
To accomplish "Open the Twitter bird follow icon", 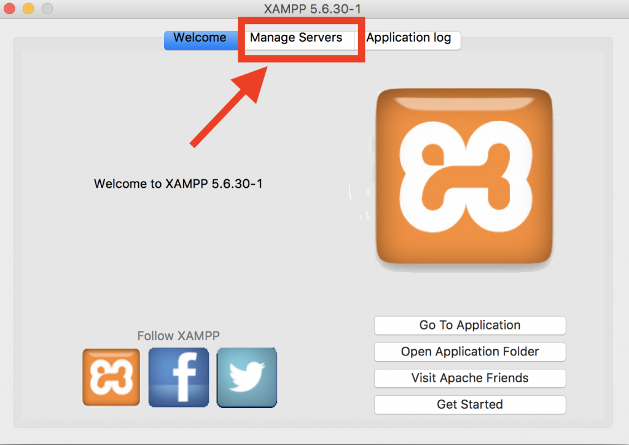I will [x=247, y=377].
